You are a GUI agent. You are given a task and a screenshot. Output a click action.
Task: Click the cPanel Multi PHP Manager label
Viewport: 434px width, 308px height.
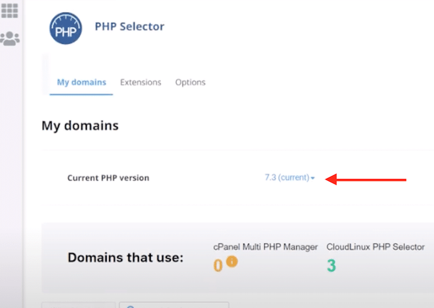point(266,247)
